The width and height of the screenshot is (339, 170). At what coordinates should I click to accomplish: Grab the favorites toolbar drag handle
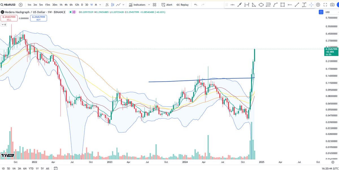click(x=226, y=5)
